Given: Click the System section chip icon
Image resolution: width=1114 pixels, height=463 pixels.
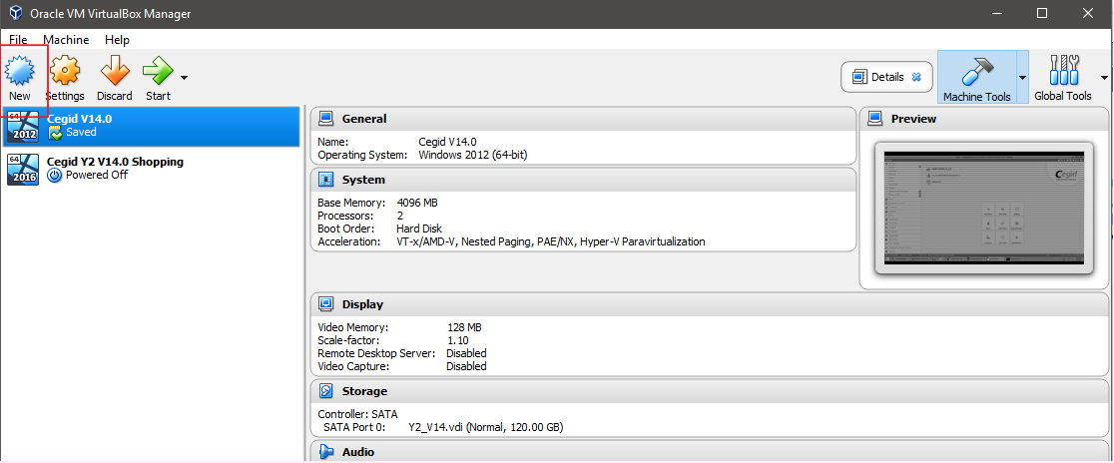Looking at the screenshot, I should (326, 180).
